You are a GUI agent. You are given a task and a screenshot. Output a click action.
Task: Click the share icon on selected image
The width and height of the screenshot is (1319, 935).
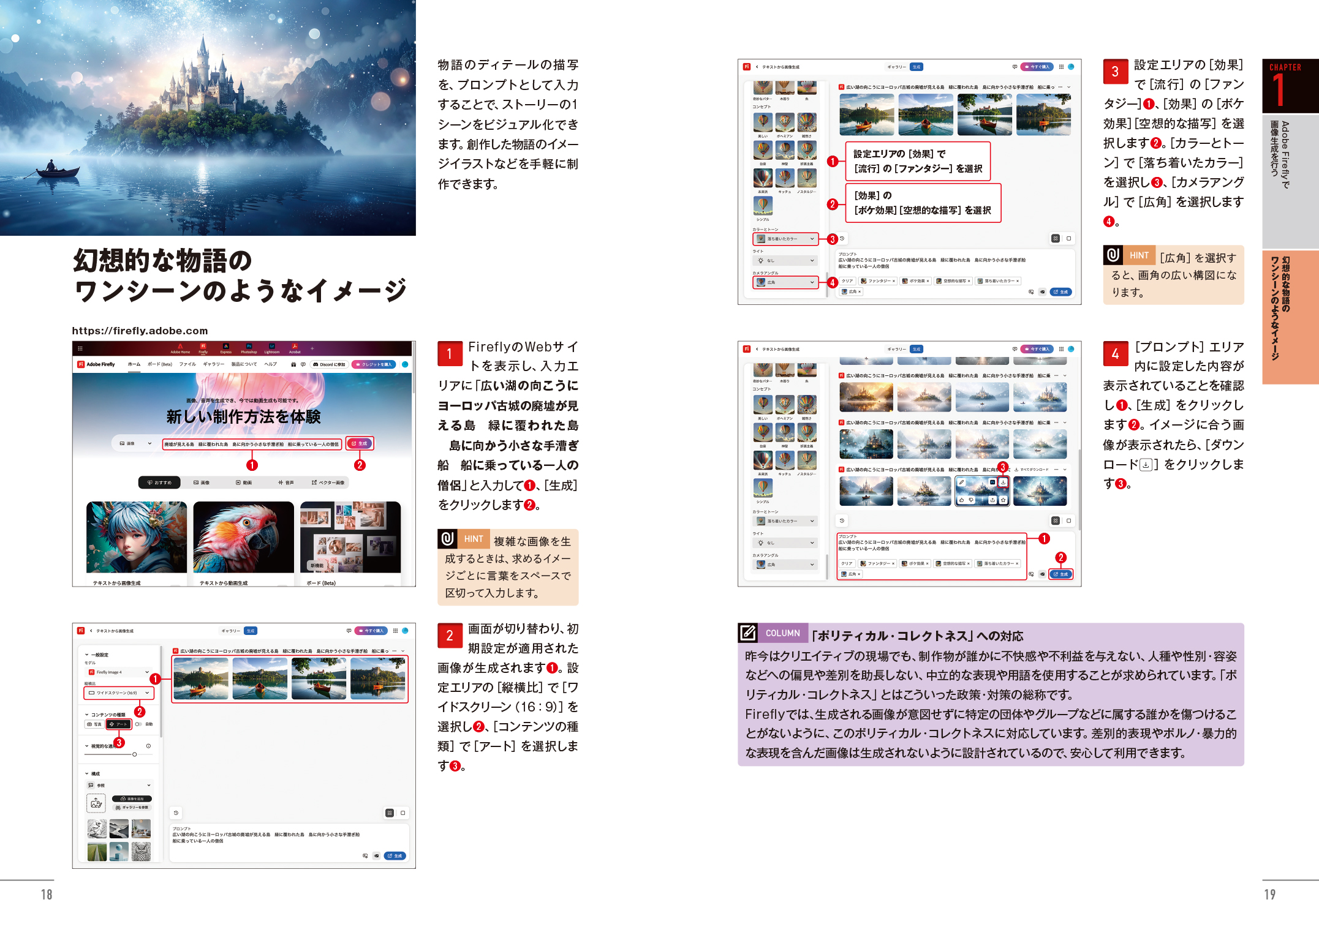tap(992, 500)
